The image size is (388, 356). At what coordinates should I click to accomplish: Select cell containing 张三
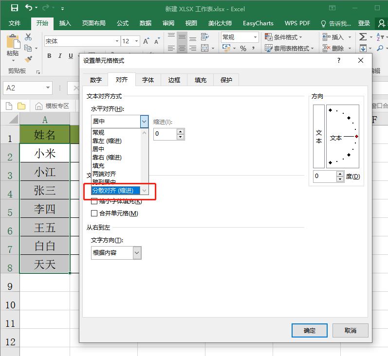click(45, 190)
